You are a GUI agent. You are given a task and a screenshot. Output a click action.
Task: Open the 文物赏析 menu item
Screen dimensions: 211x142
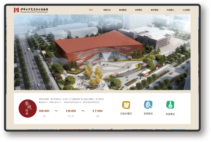point(138,10)
